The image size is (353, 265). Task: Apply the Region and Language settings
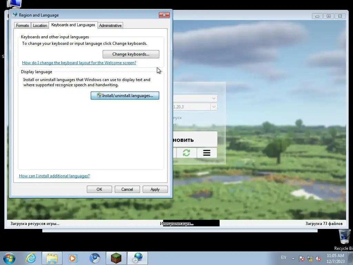pyautogui.click(x=155, y=189)
